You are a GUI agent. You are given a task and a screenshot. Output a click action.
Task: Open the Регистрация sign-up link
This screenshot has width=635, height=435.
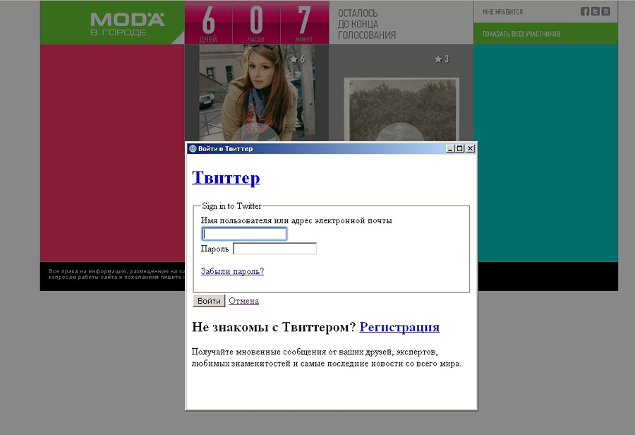(x=399, y=327)
